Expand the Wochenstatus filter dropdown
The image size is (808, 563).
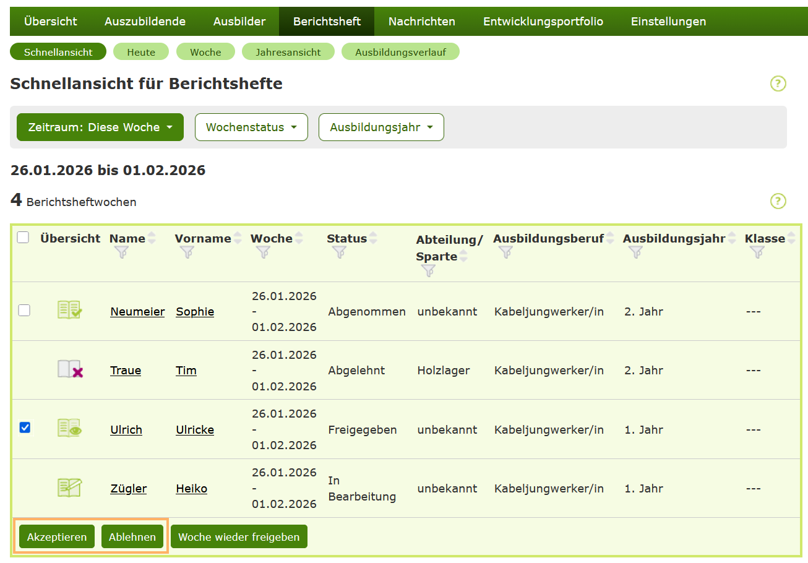tap(251, 127)
